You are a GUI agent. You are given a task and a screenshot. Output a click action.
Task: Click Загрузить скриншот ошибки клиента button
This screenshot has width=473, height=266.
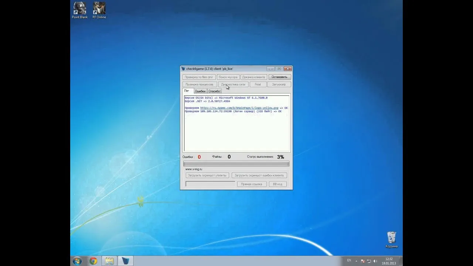[259, 175]
